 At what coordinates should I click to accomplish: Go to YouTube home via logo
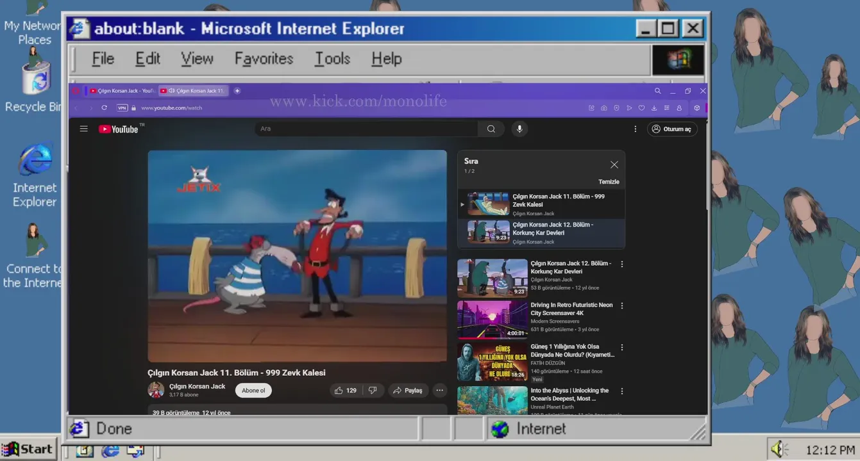[118, 129]
